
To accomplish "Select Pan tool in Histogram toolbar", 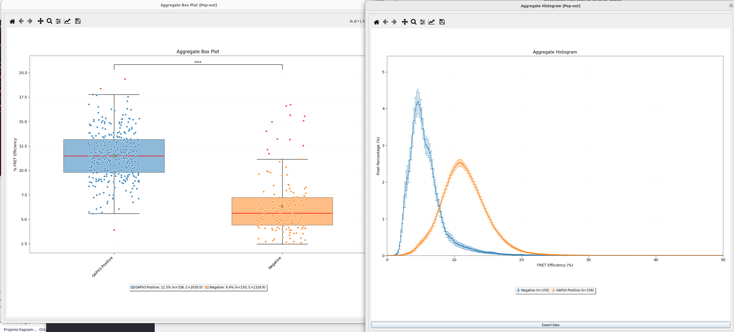I will click(x=405, y=22).
